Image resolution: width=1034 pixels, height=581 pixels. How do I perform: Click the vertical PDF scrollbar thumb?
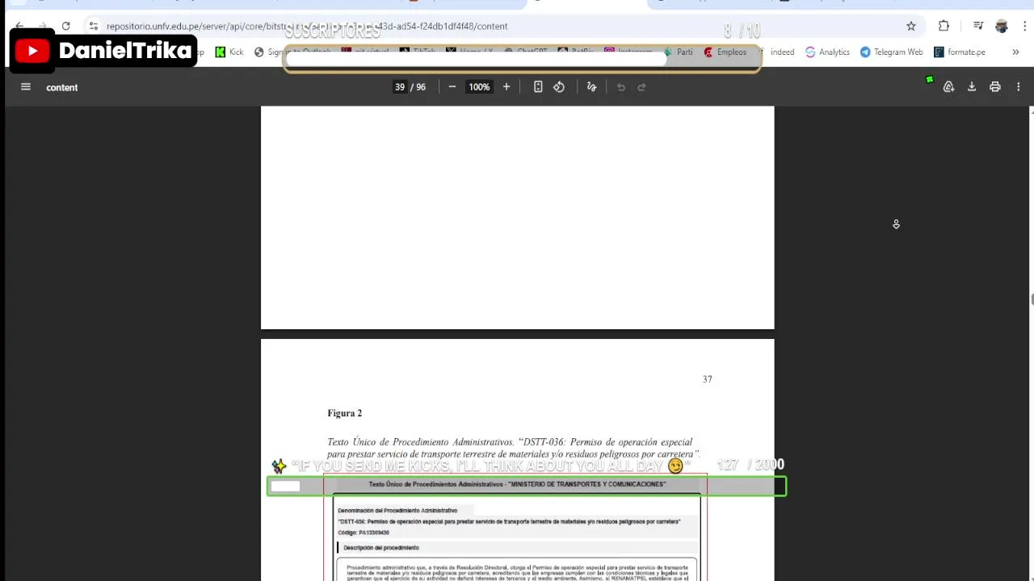[1032, 300]
